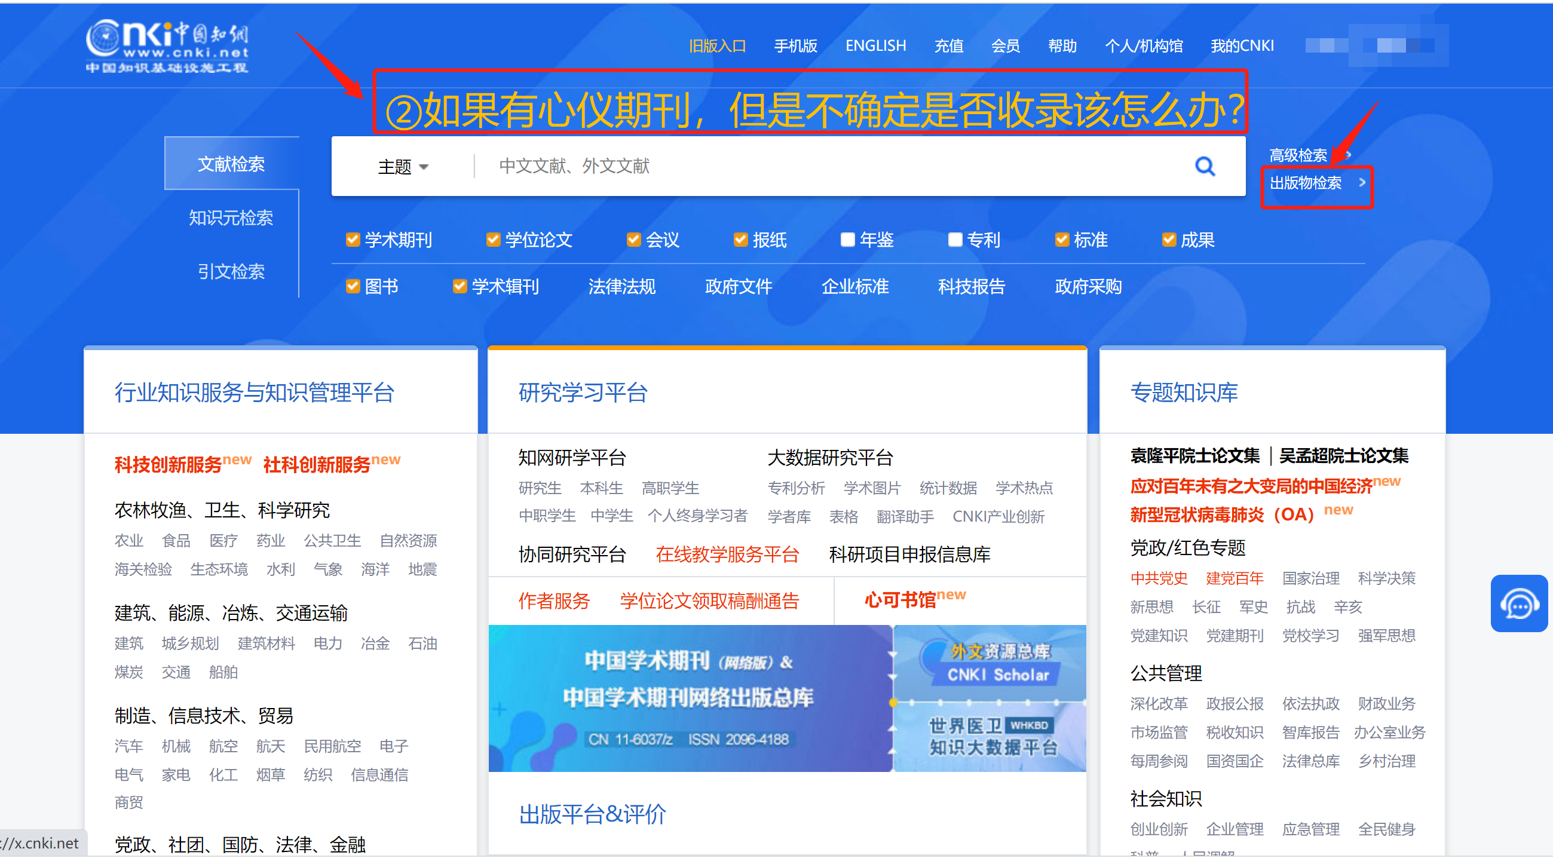Open the 中共党史 topic link

point(1159,578)
